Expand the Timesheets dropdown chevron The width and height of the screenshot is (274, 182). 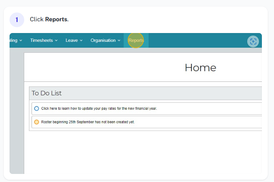tap(56, 41)
